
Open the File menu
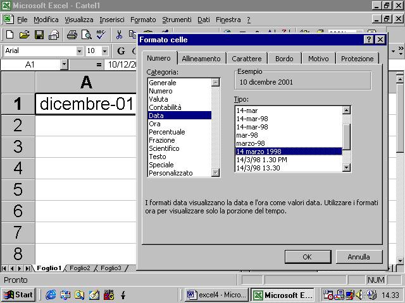click(x=22, y=20)
